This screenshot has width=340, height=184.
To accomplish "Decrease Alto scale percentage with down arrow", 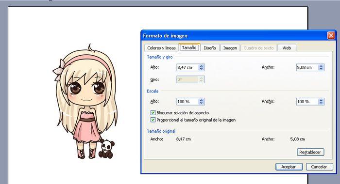I will click(x=202, y=103).
